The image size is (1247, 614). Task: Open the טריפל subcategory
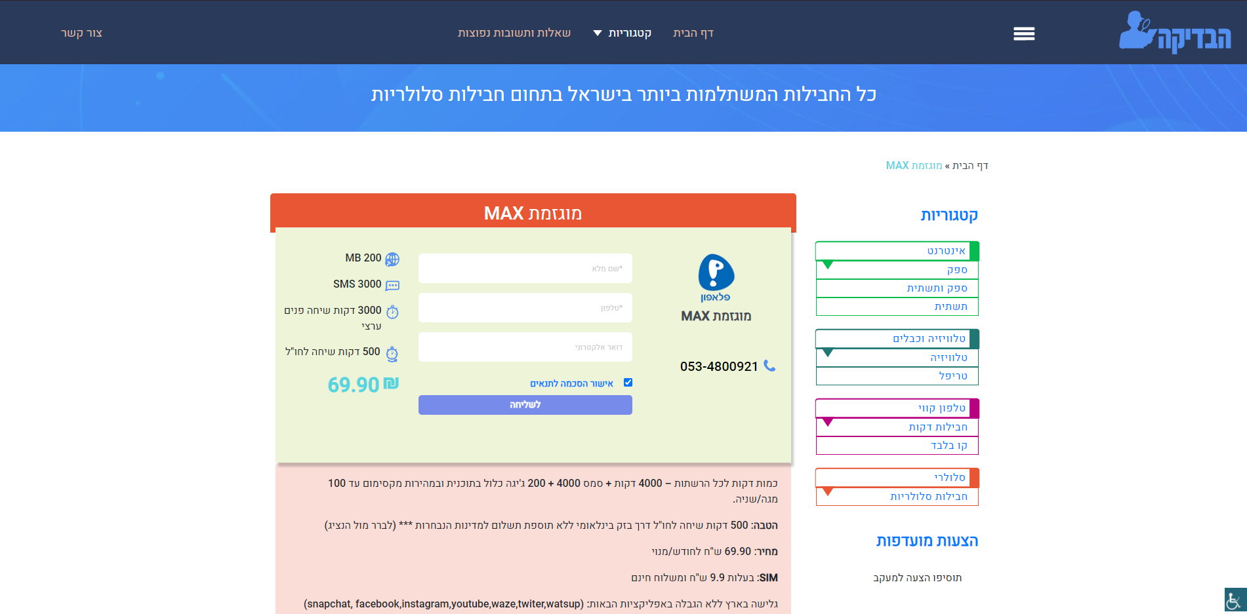897,376
